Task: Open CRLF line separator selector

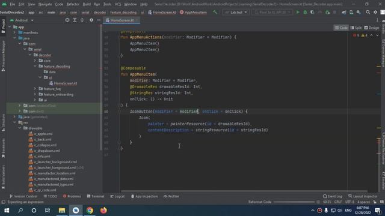Action: [338, 202]
